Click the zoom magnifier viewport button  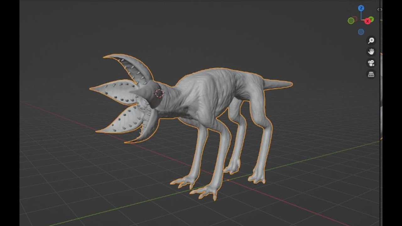(371, 40)
